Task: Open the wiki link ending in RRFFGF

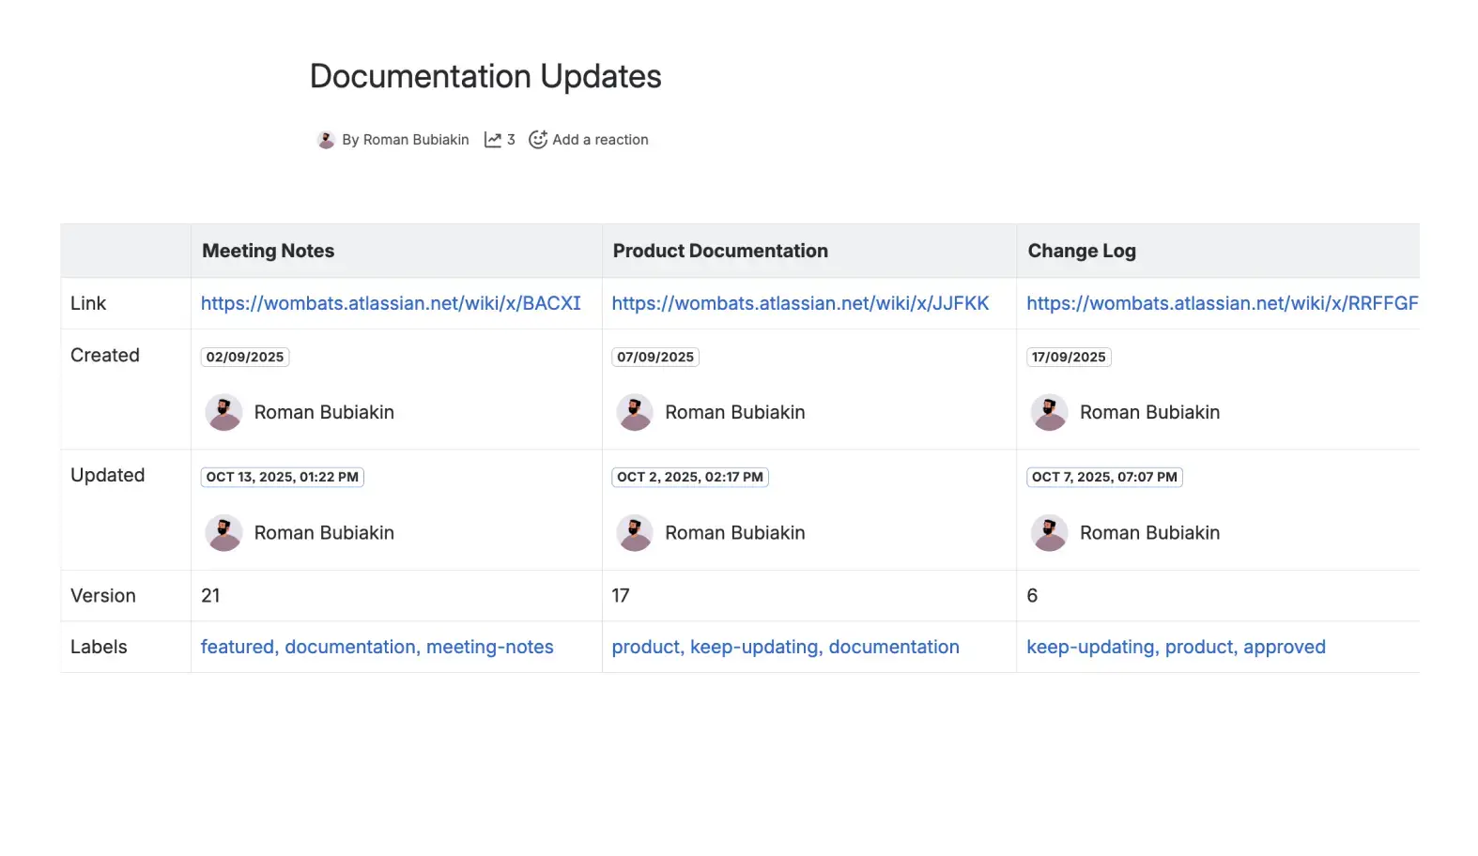Action: [1223, 303]
